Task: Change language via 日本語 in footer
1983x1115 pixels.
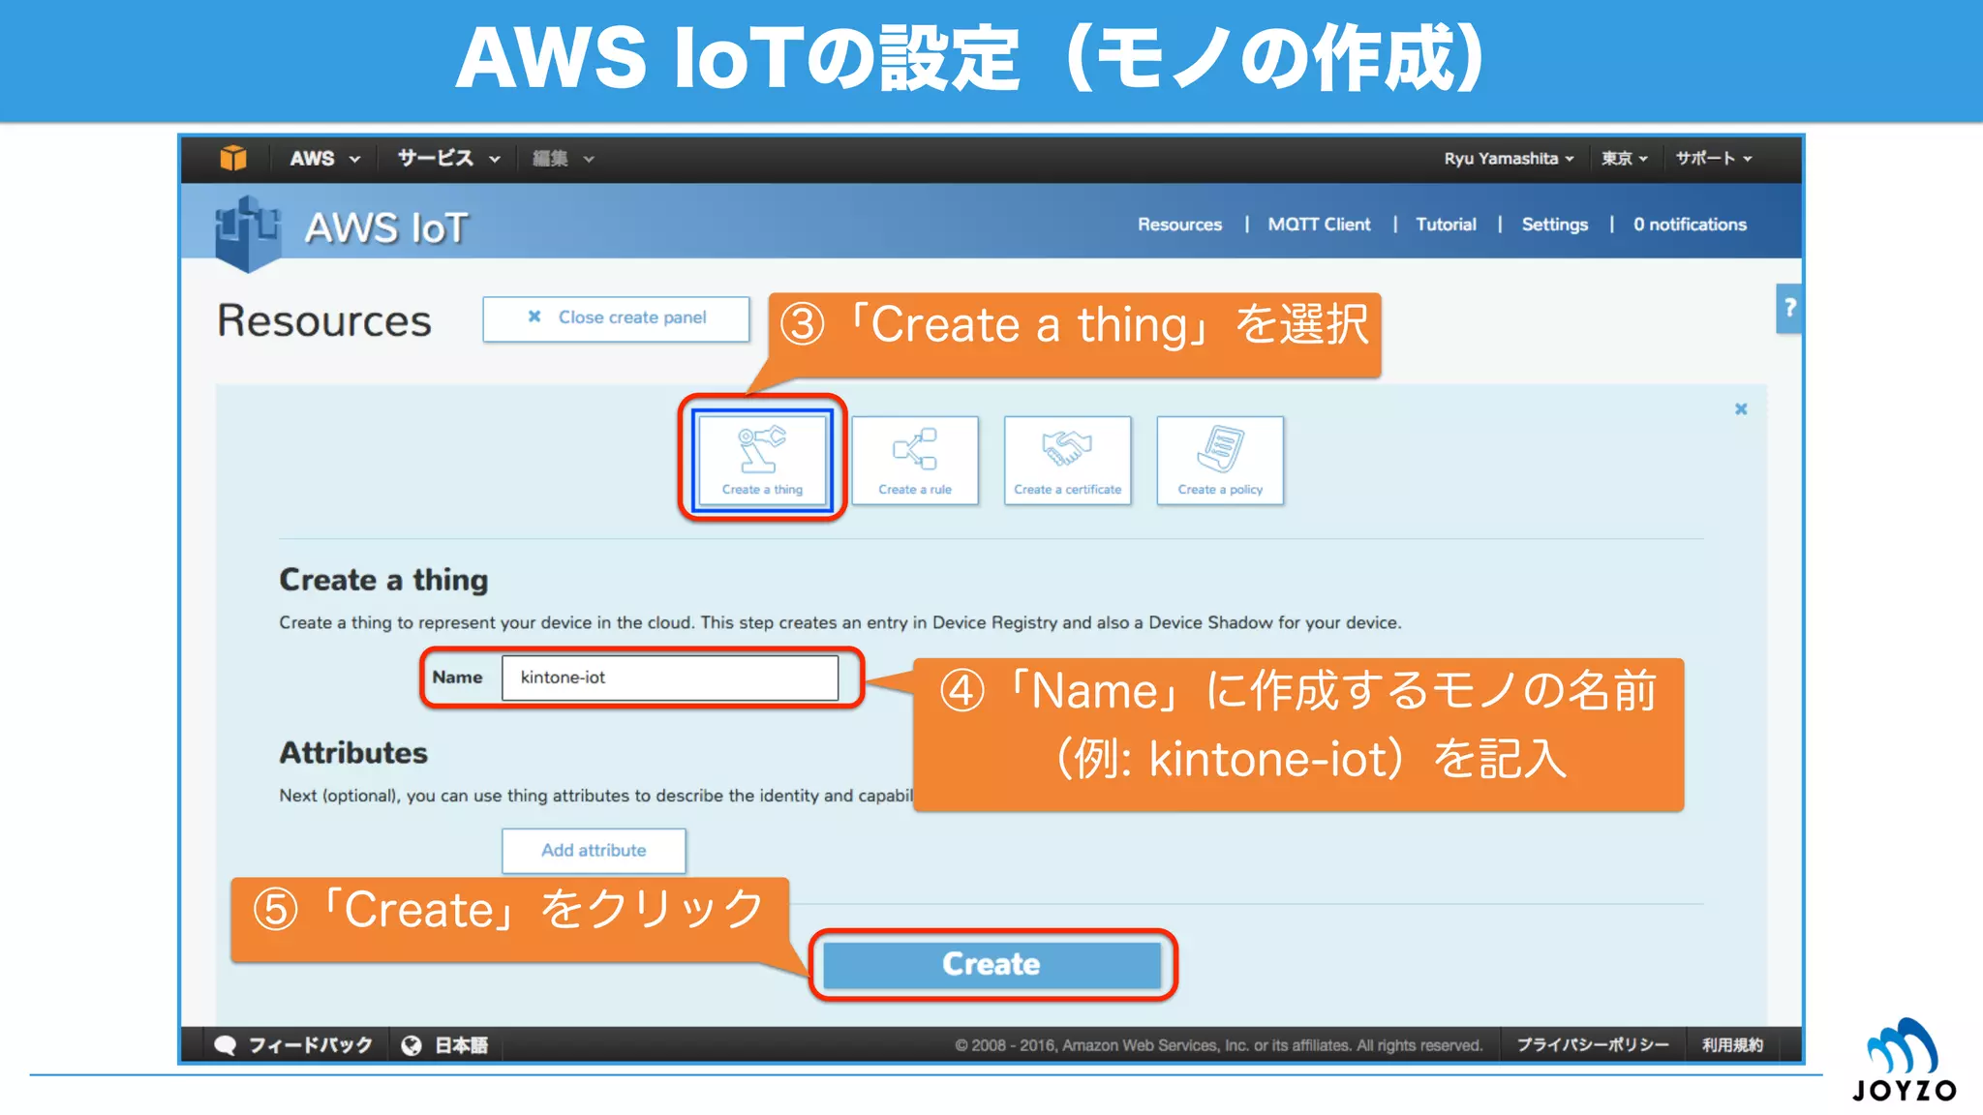Action: coord(461,1045)
